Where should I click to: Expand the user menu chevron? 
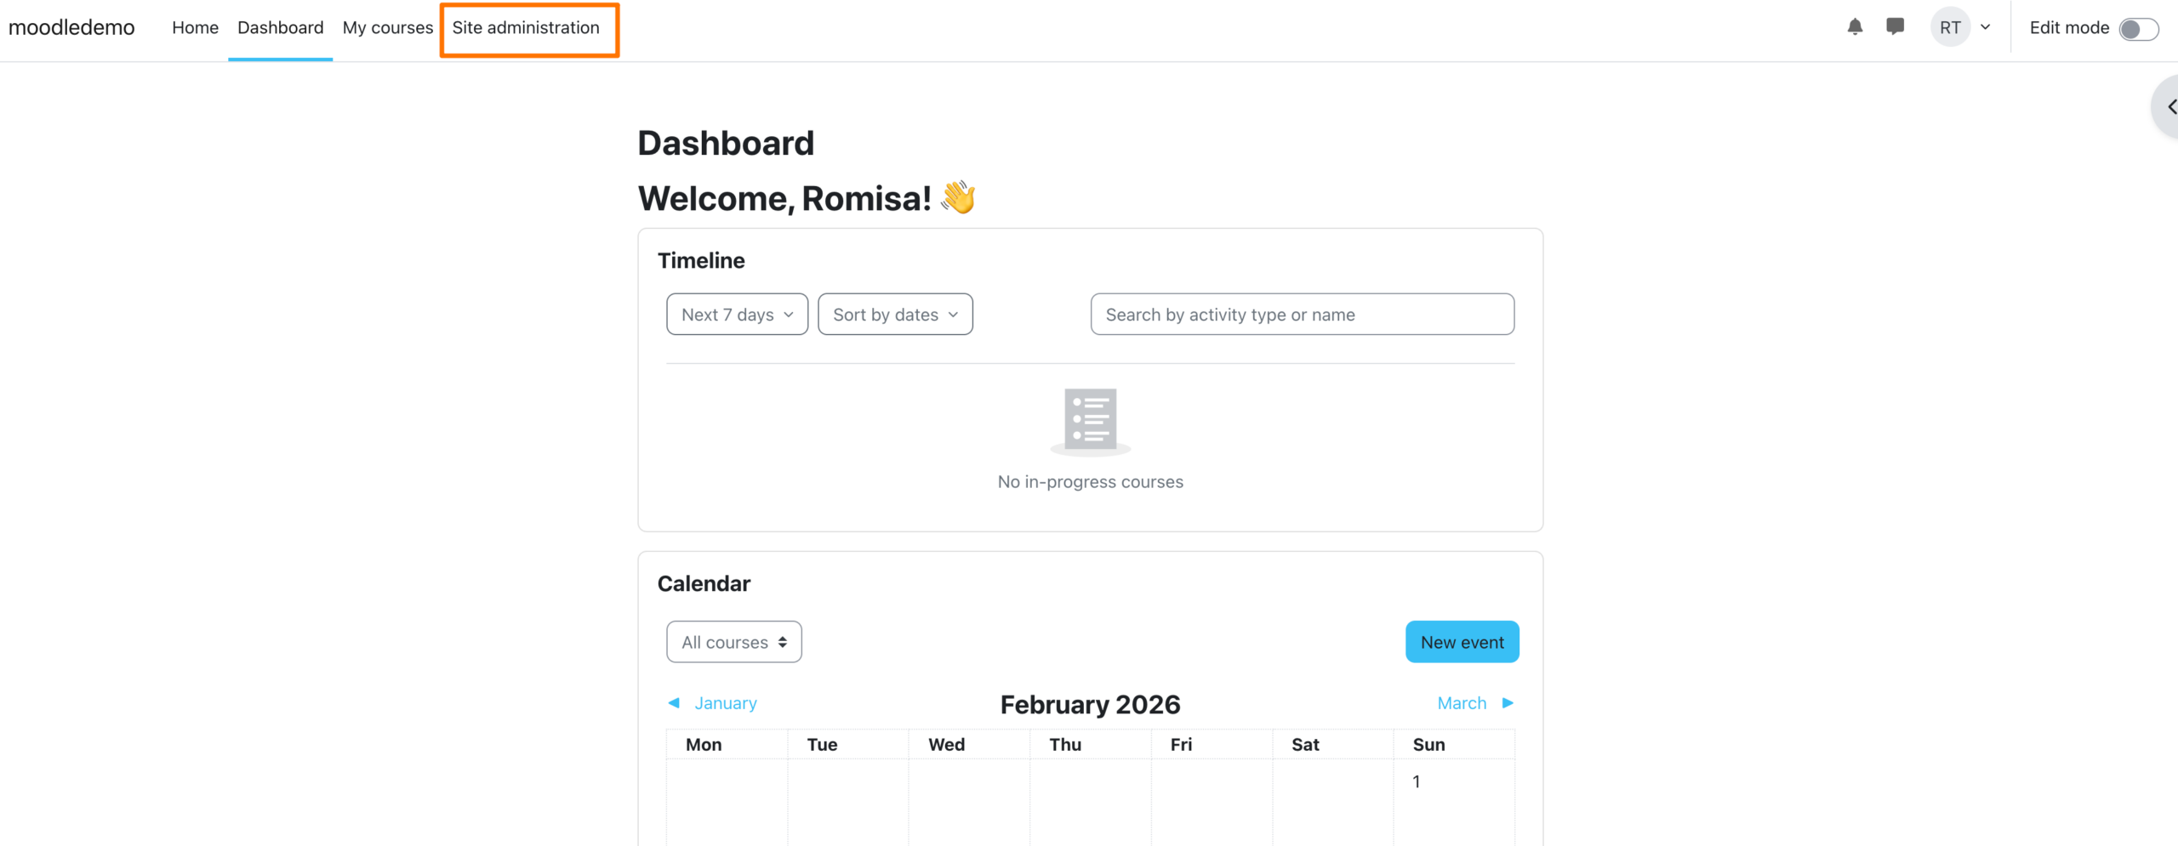pyautogui.click(x=1986, y=27)
